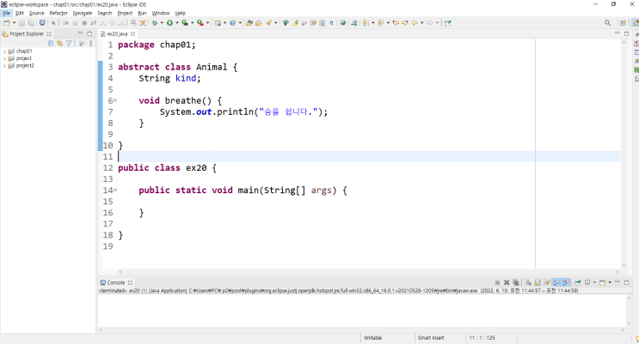The image size is (639, 344).
Task: Toggle Link with Editor in Project Explorer
Action: point(59,43)
